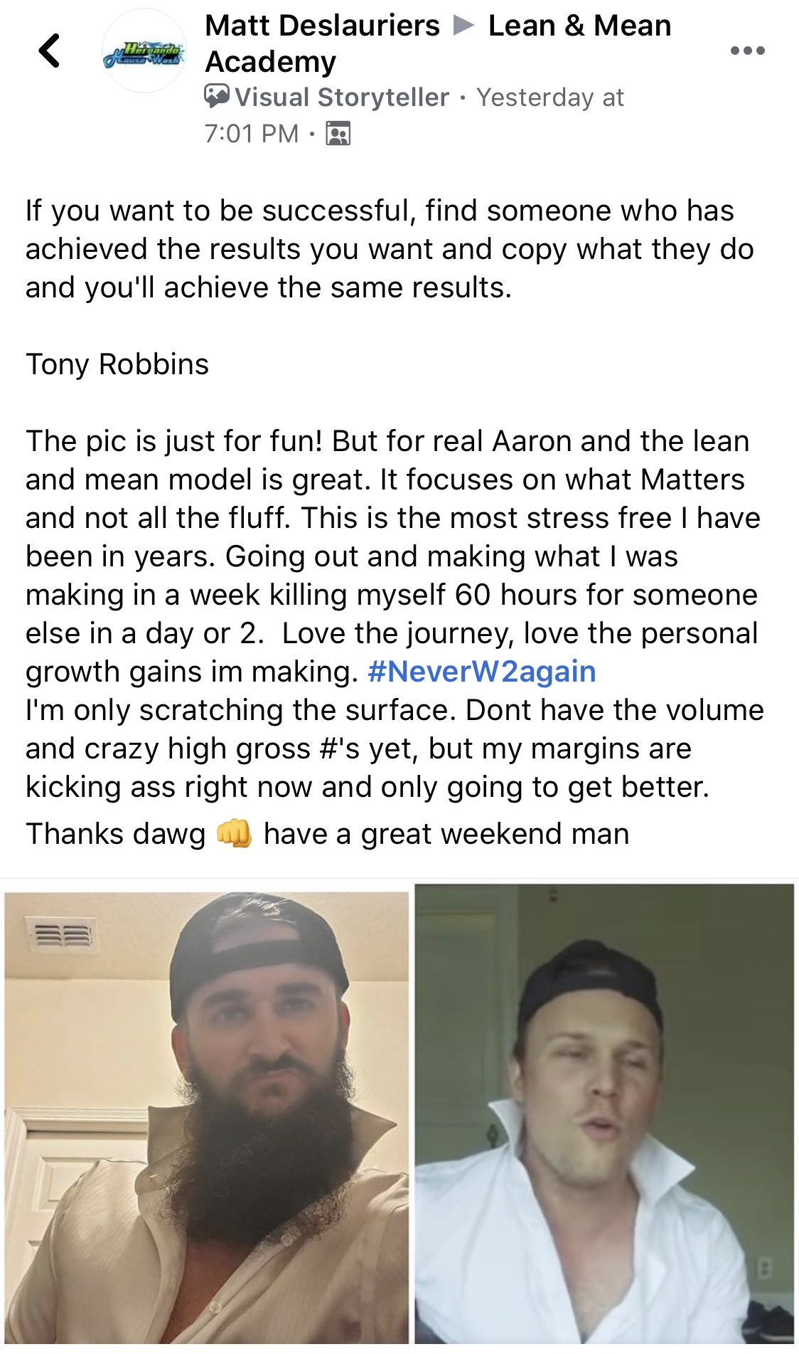799x1354 pixels.
Task: Tap the 7:01 PM post timestamp
Action: point(251,133)
